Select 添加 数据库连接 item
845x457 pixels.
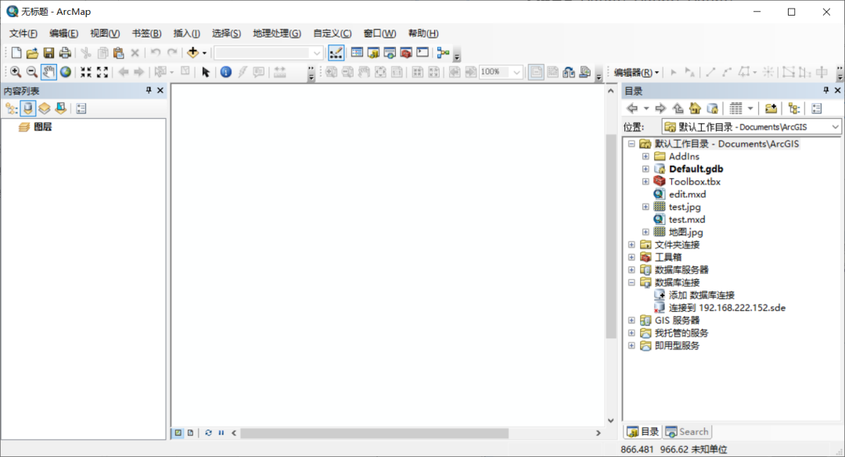(x=702, y=295)
